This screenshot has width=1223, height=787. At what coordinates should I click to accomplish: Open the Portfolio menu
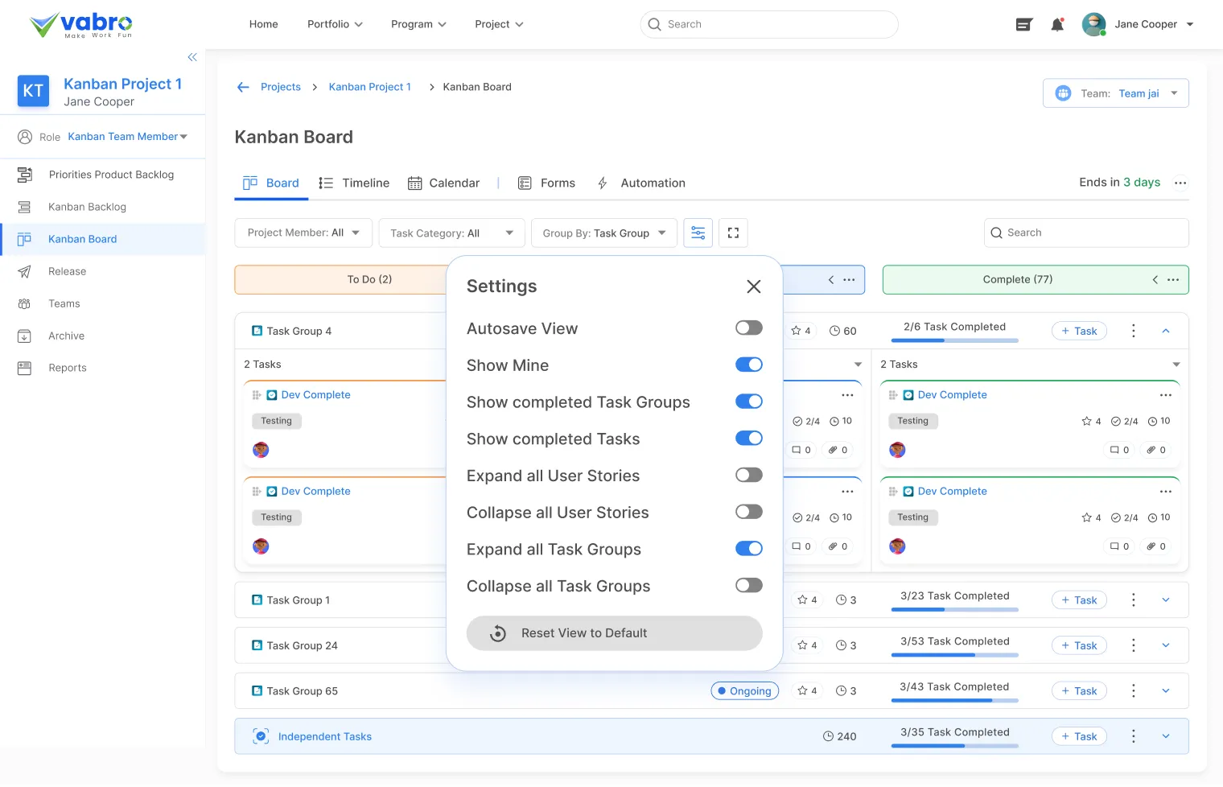coord(335,24)
